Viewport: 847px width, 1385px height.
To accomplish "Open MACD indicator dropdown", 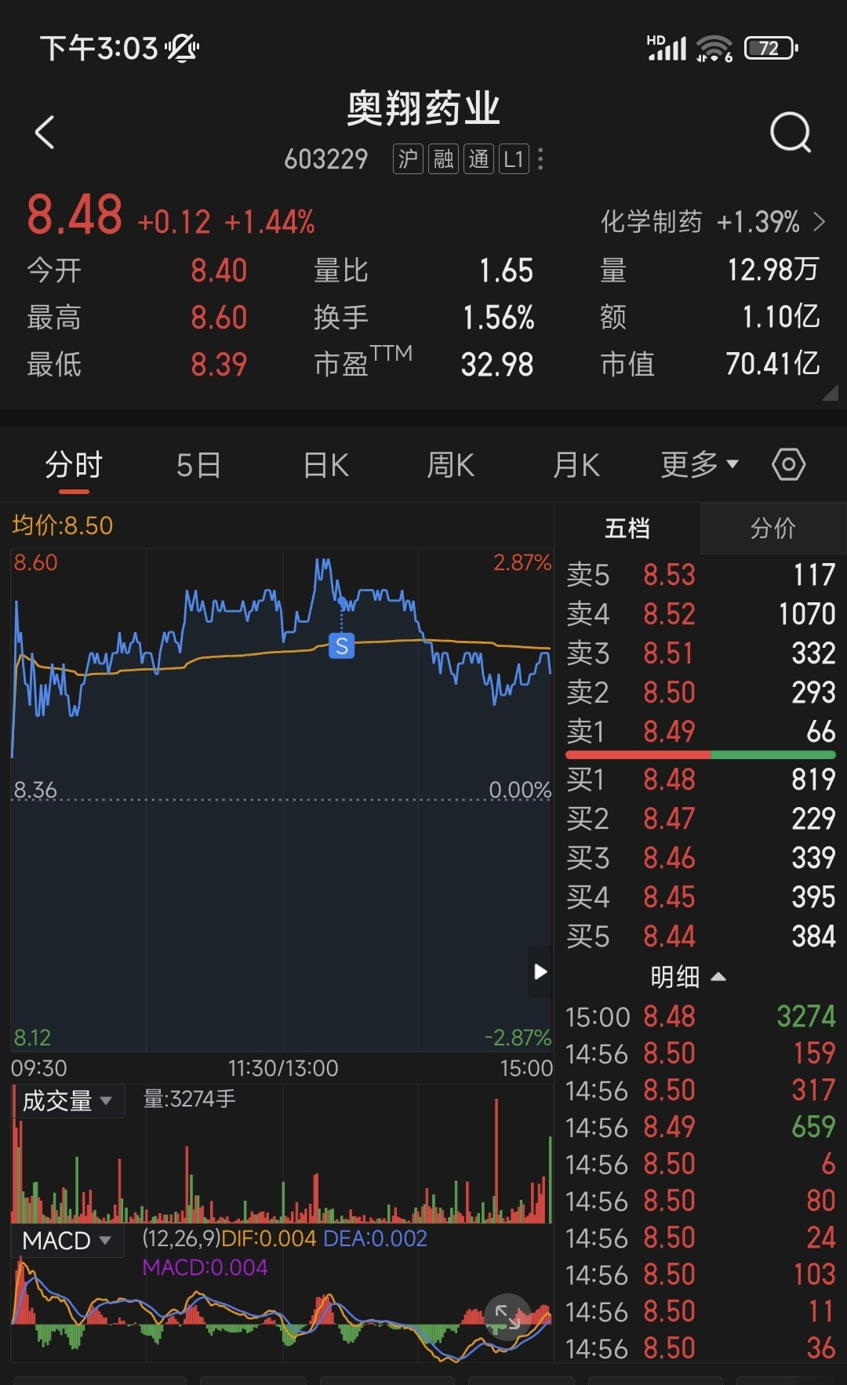I will tap(67, 1241).
